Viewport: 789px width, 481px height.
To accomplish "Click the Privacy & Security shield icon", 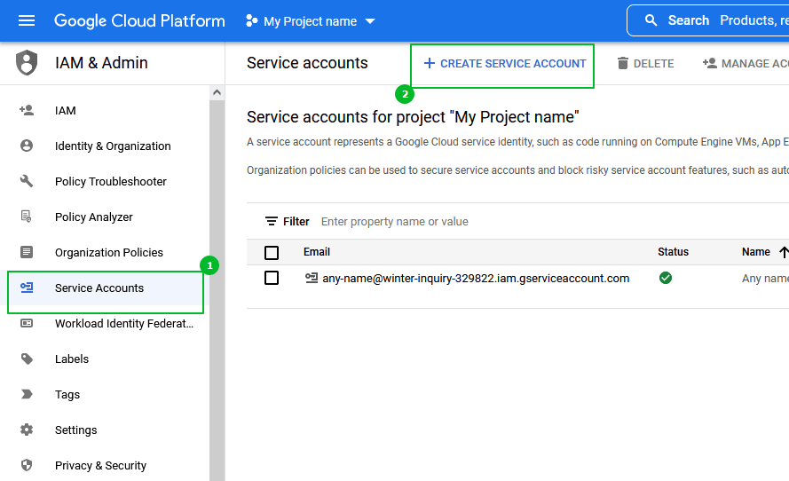I will (x=27, y=465).
